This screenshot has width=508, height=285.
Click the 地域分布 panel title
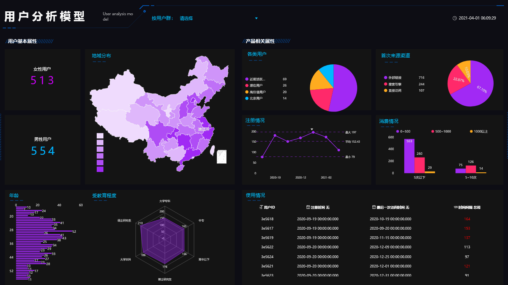(x=101, y=56)
